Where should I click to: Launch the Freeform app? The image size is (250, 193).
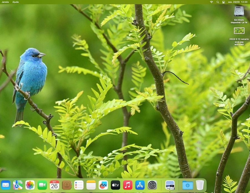(x=103, y=185)
